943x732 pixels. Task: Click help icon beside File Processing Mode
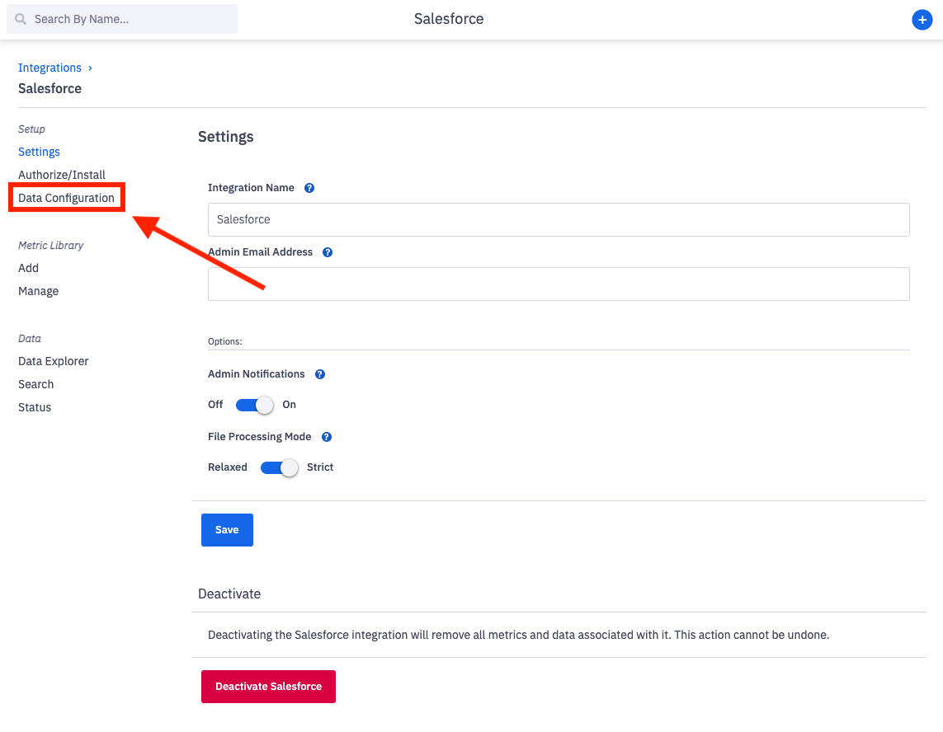tap(327, 437)
